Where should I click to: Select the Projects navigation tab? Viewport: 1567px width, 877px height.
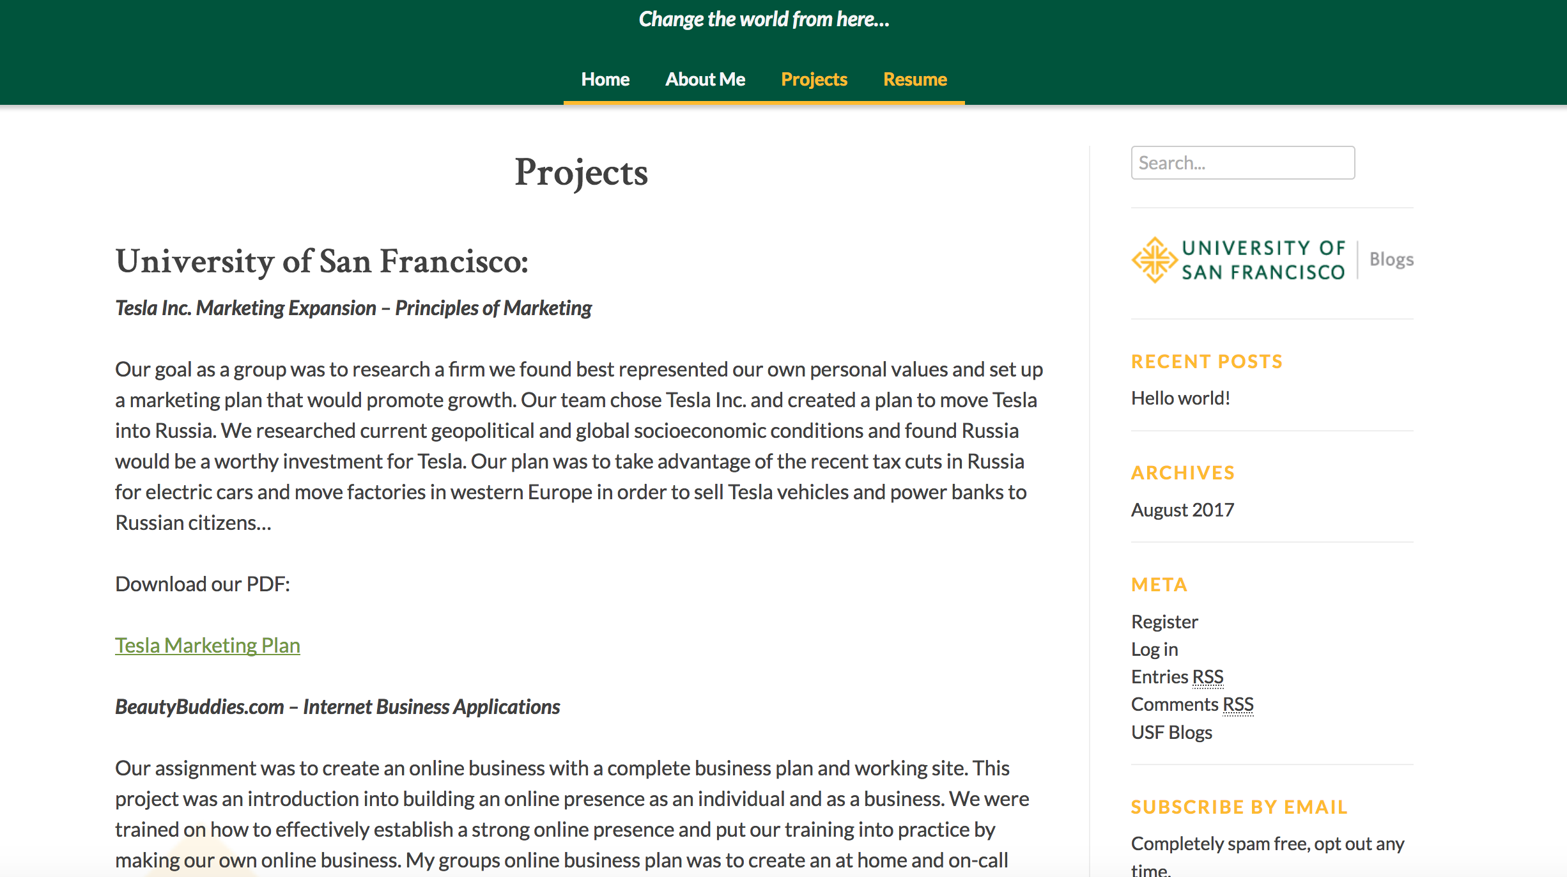tap(814, 79)
